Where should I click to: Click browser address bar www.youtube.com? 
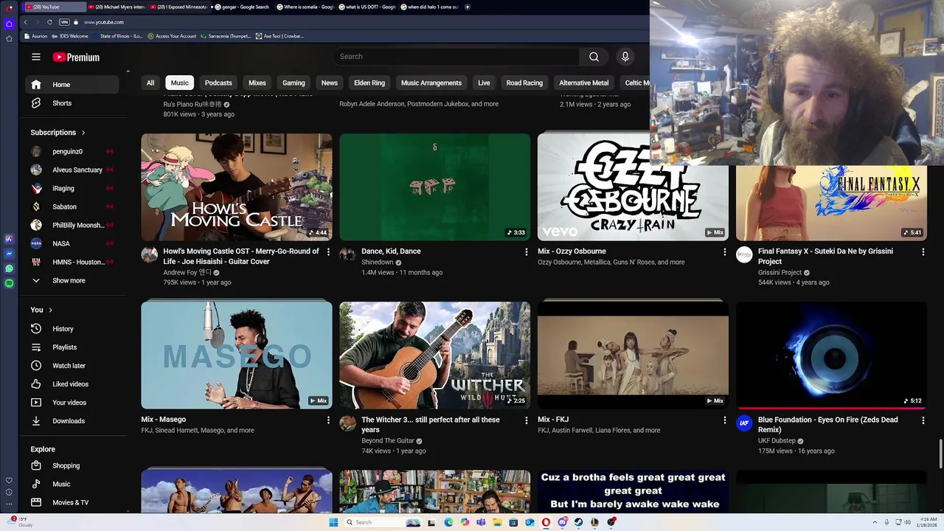104,22
